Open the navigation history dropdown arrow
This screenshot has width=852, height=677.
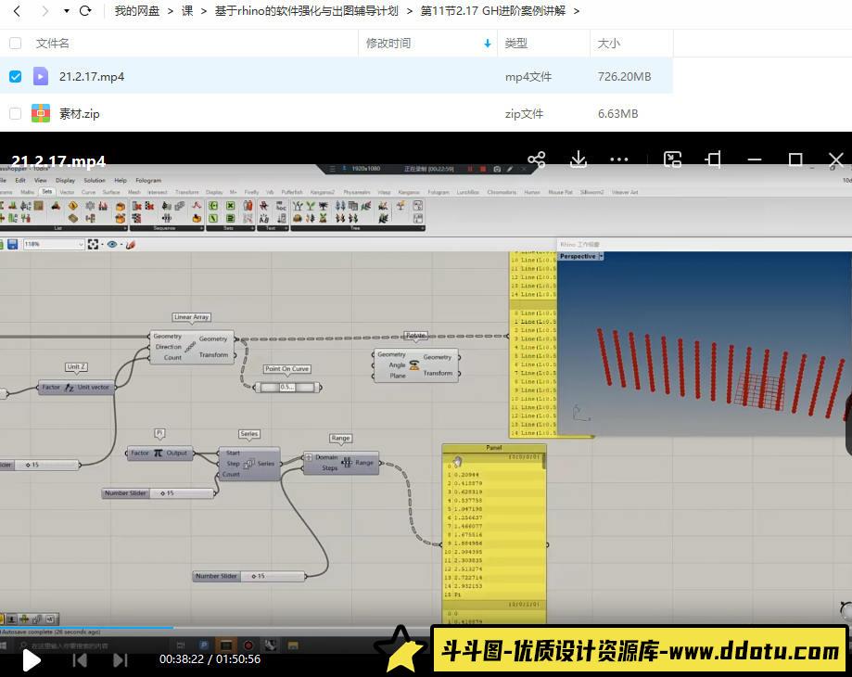point(67,11)
